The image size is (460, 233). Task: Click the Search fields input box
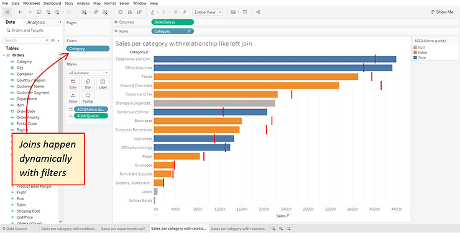(x=26, y=40)
